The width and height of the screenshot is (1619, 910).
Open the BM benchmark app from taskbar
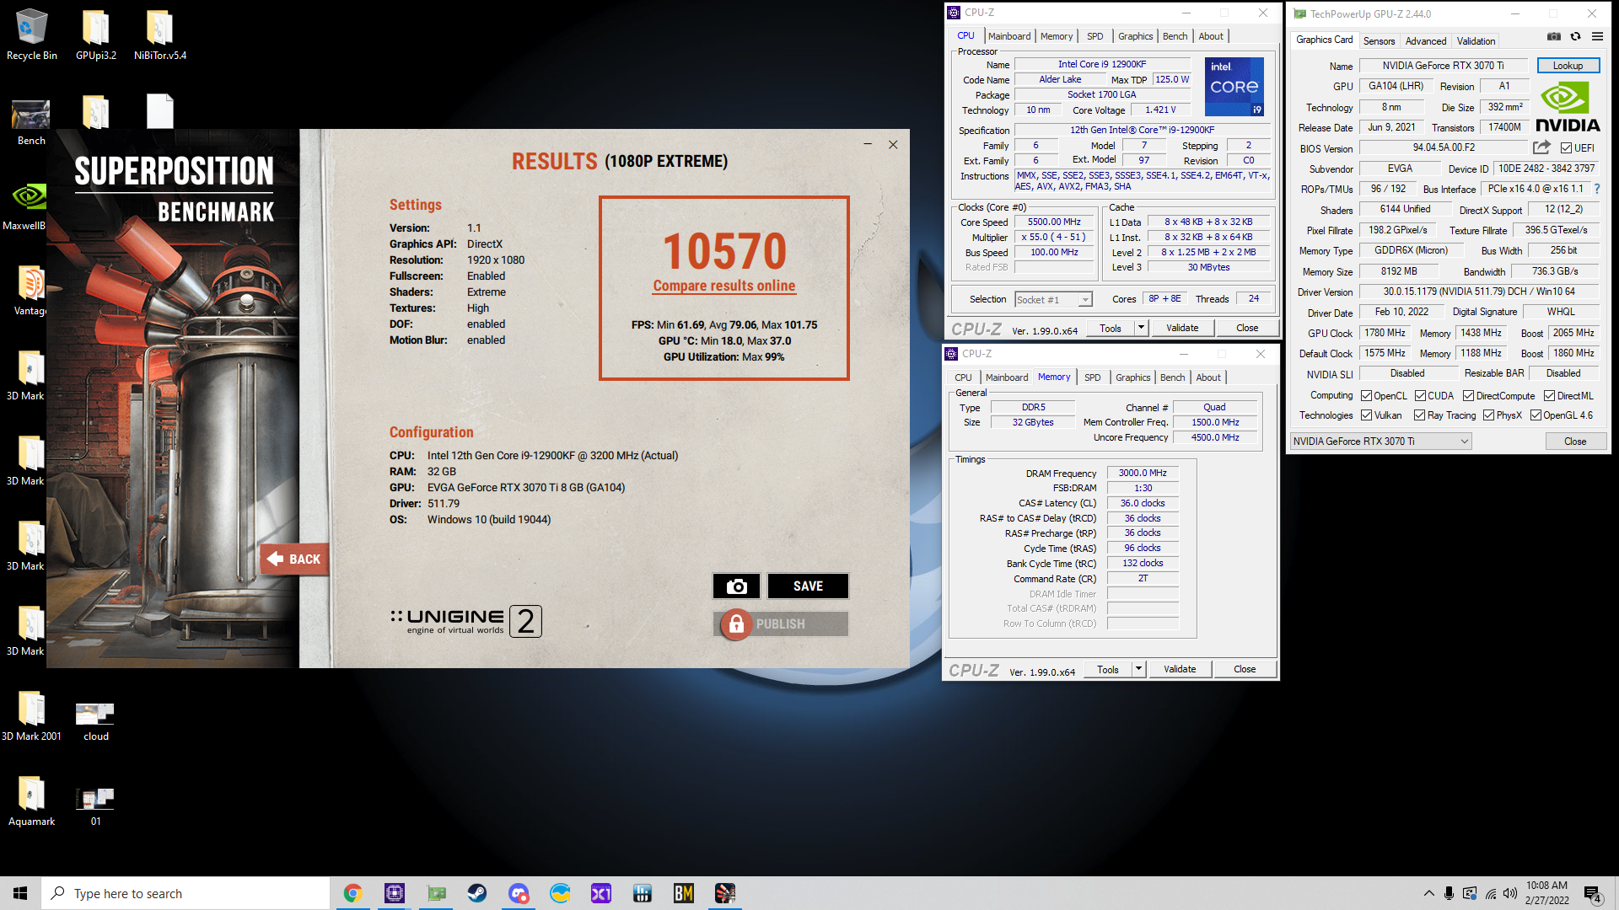684,893
